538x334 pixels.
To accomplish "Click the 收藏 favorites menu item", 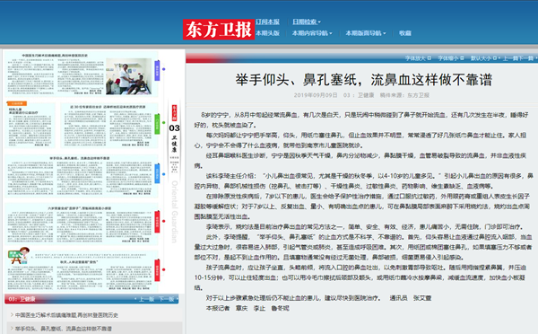I will (405, 33).
